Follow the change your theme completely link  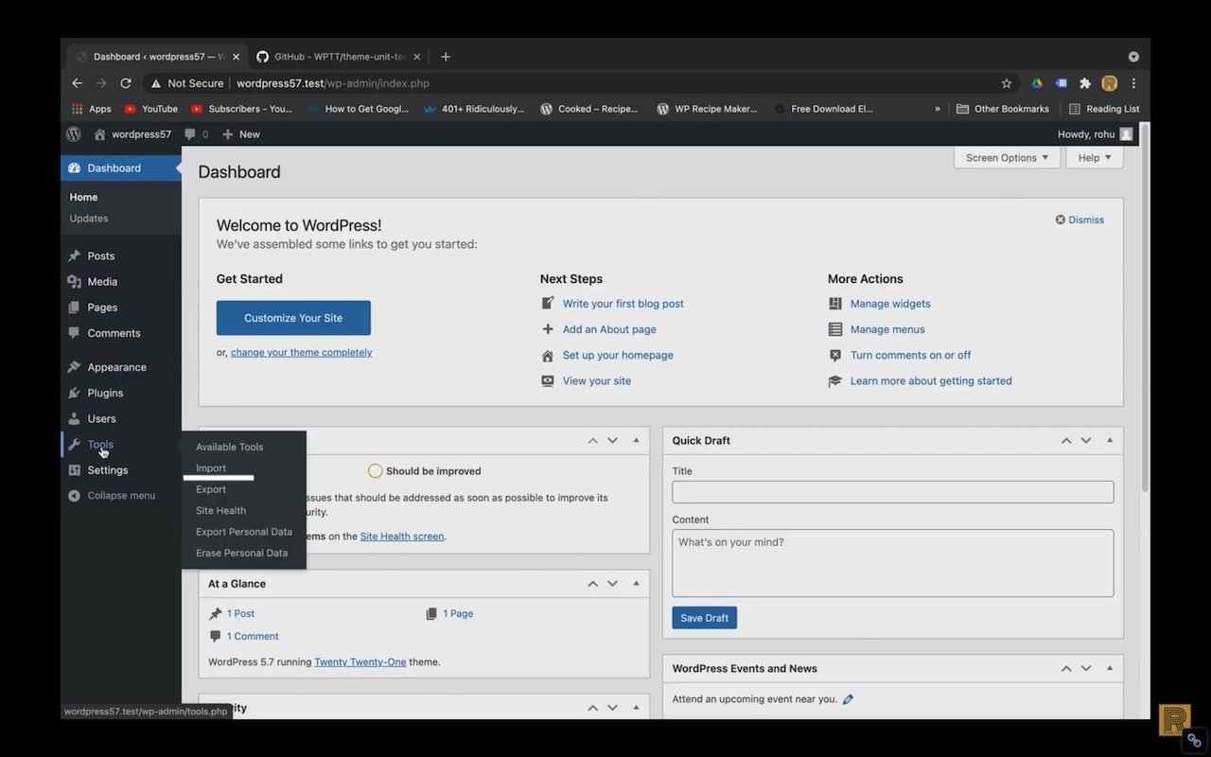[301, 353]
